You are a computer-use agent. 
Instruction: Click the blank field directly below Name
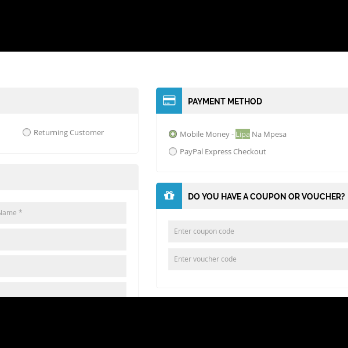click(x=63, y=239)
